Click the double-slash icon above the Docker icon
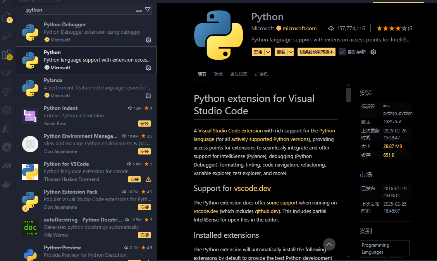The width and height of the screenshot is (437, 261). (7, 166)
